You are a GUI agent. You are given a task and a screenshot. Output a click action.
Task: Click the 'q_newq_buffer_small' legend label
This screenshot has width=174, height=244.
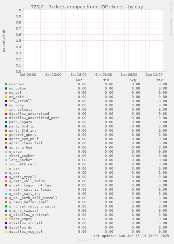(29, 202)
